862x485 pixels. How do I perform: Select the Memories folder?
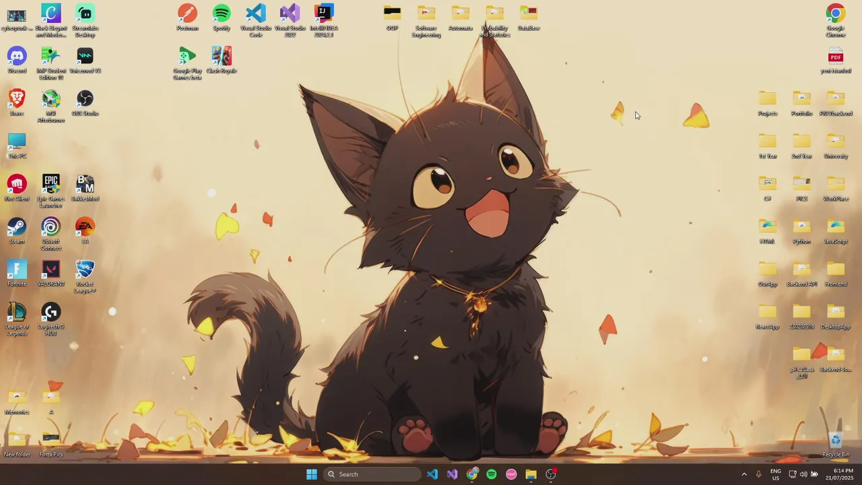[17, 401]
